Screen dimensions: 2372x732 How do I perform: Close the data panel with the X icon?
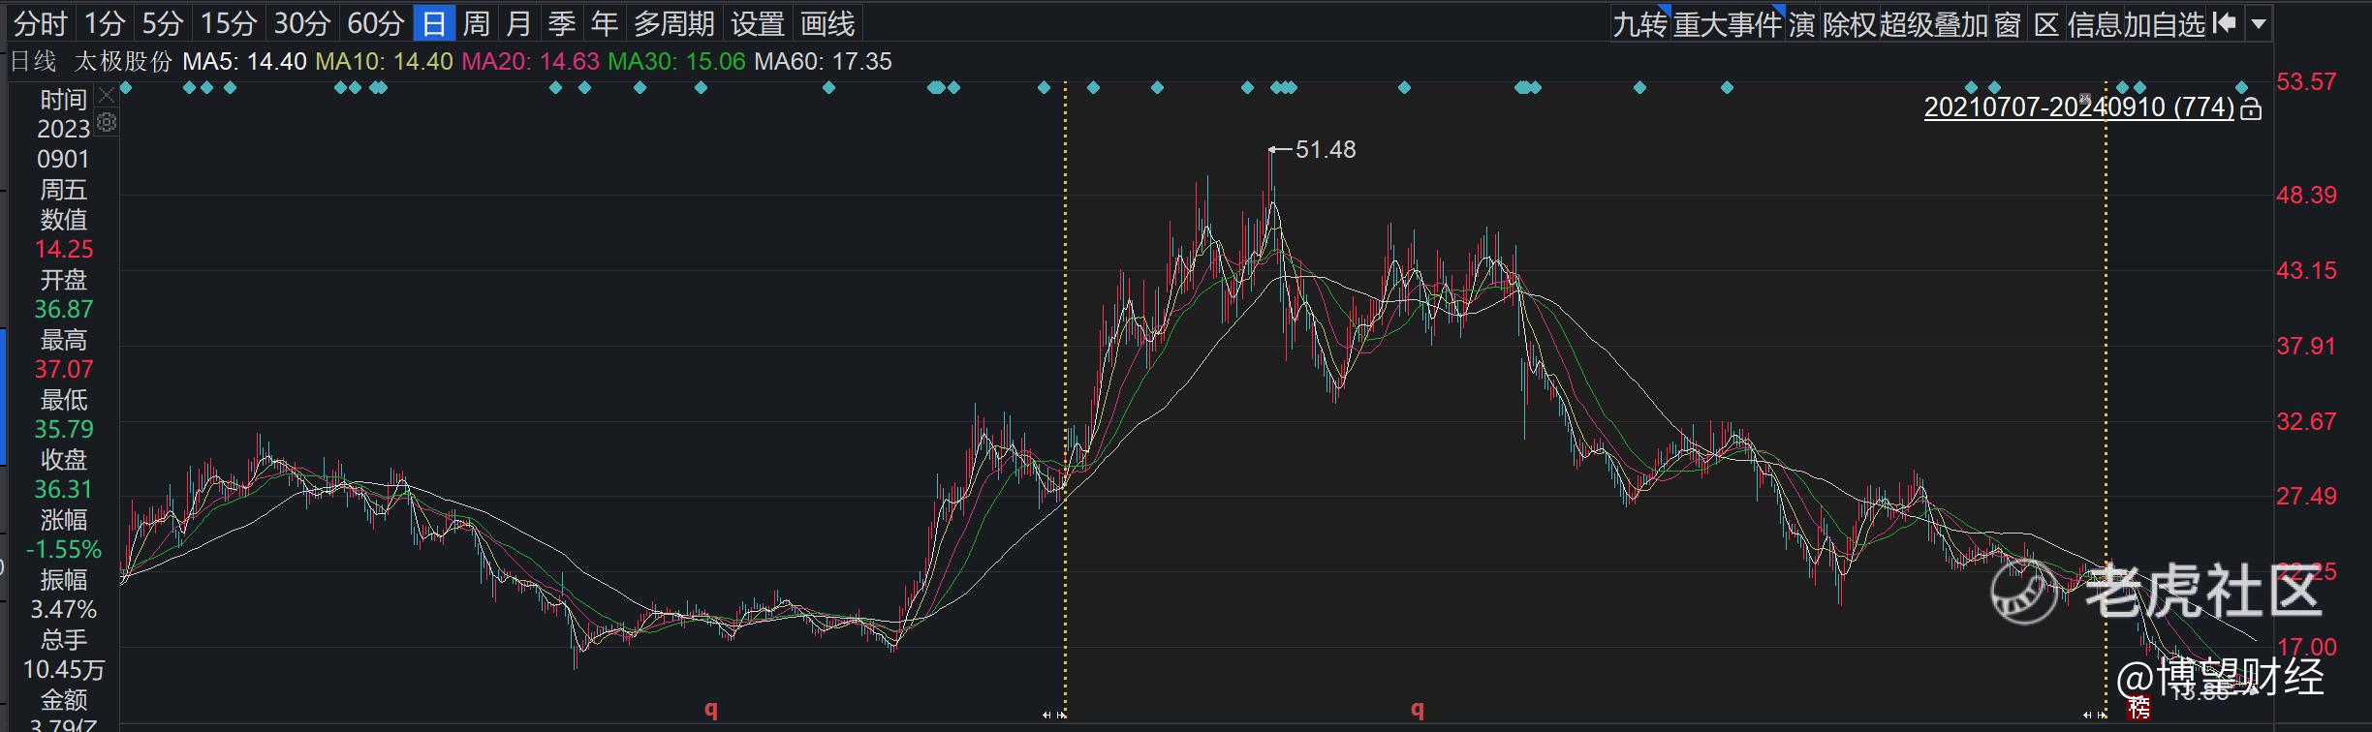click(x=107, y=96)
